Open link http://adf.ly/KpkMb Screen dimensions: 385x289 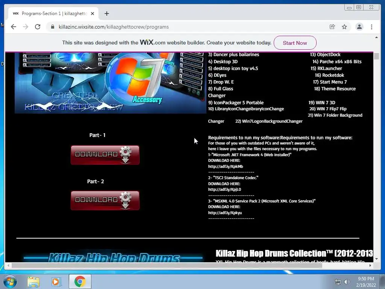click(226, 166)
